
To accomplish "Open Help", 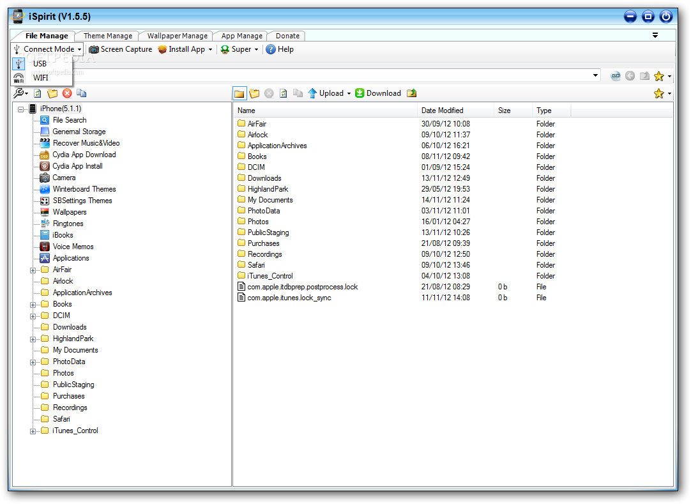I will pos(280,49).
